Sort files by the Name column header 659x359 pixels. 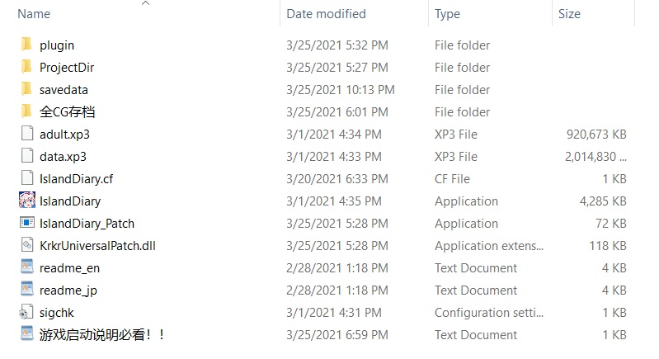click(34, 14)
